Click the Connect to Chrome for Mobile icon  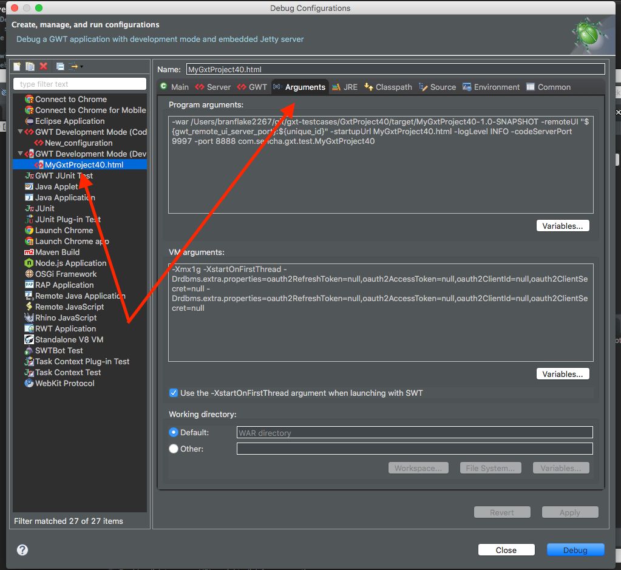29,110
